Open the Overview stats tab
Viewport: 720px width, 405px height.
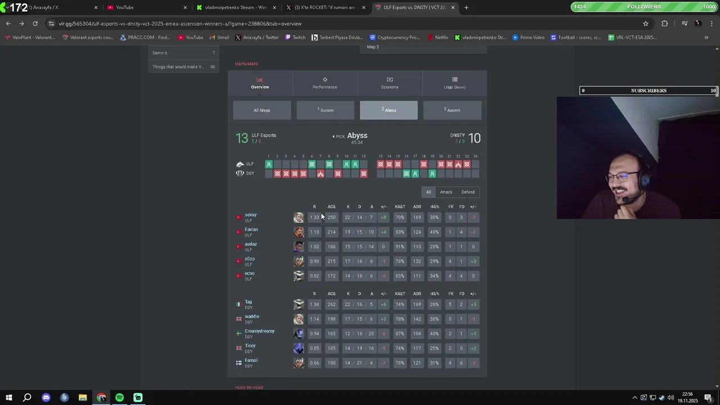[x=260, y=83]
